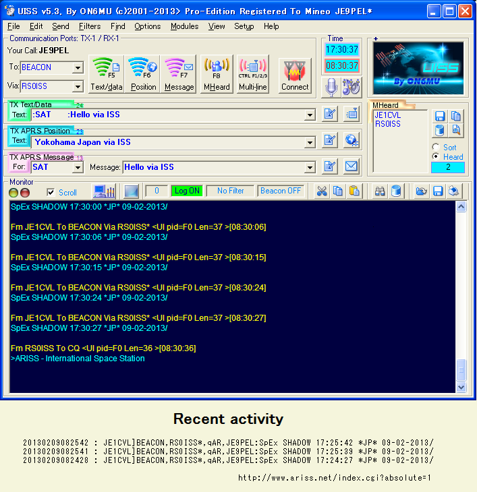Screen dimensions: 477x492
Task: Open the MHeard F8 button
Action: pos(217,74)
